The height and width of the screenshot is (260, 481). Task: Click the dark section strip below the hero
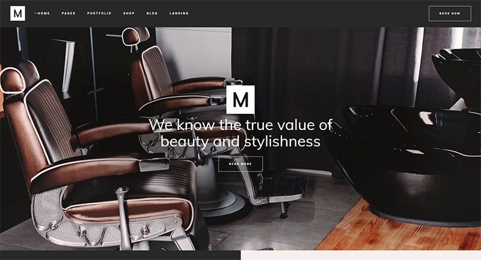[120, 255]
